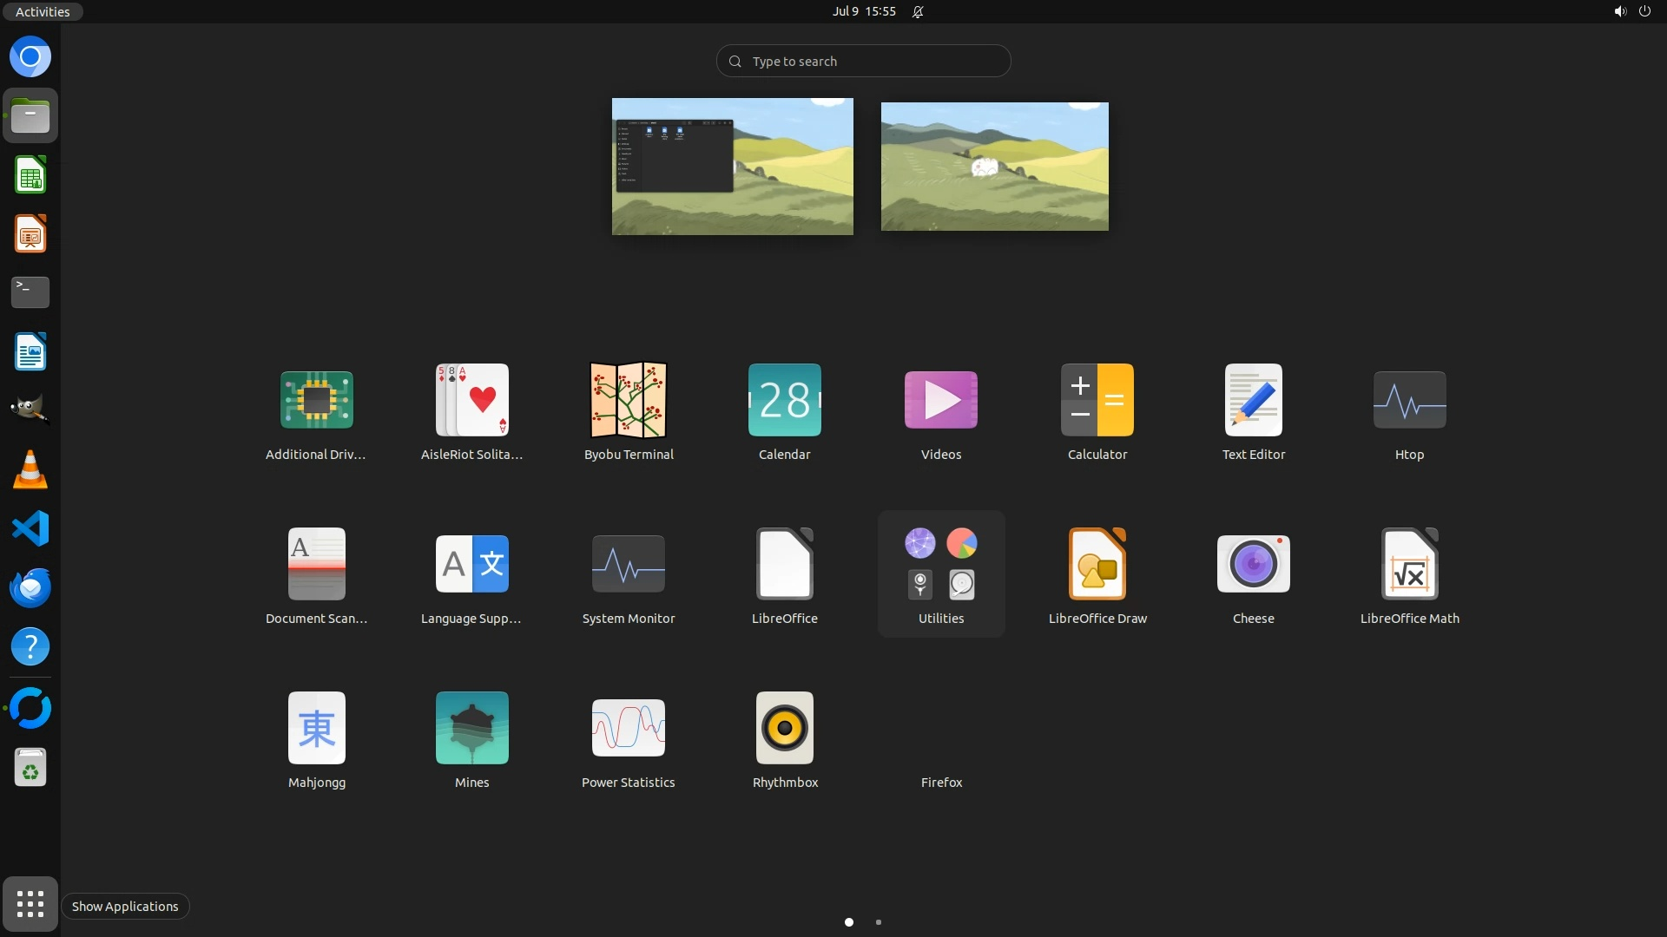Open Power Statistics app

[x=628, y=729]
